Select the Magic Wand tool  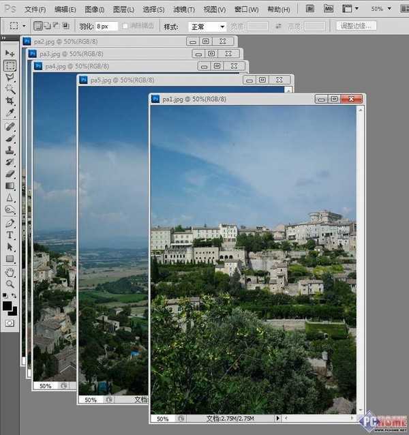pos(10,89)
